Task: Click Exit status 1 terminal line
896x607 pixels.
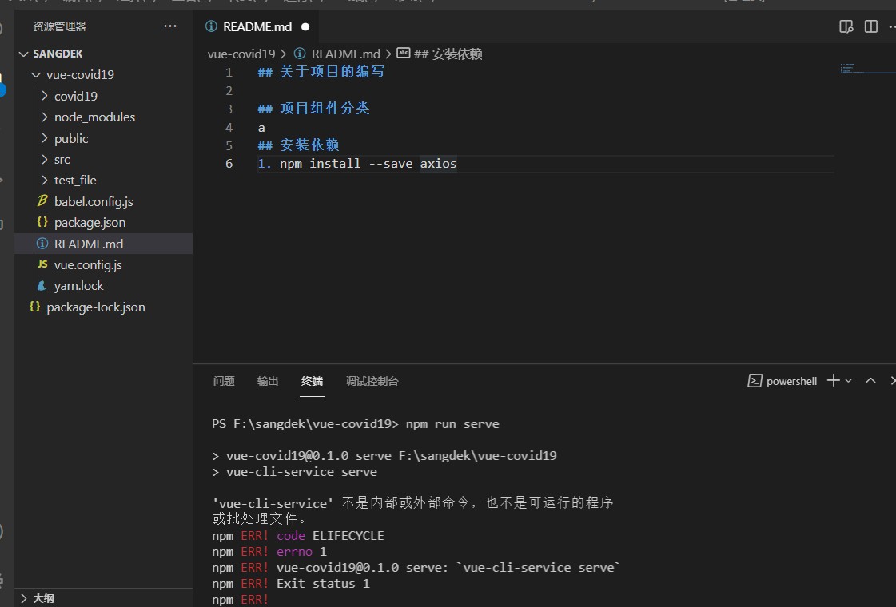Action: coord(323,584)
